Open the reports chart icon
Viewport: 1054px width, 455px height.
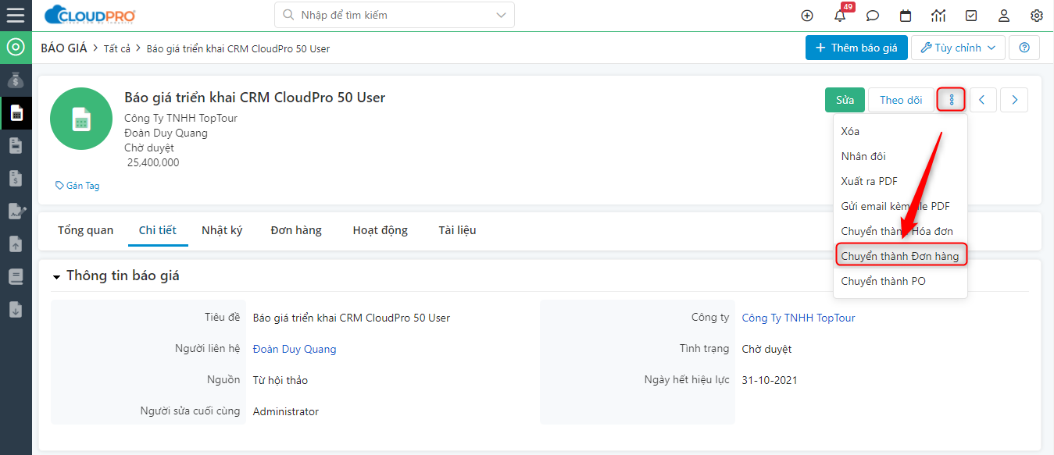click(938, 16)
